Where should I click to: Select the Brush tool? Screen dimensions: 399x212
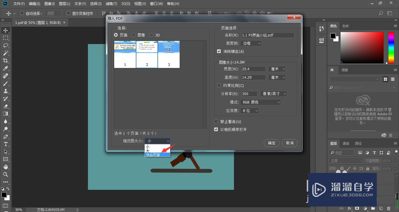click(6, 83)
